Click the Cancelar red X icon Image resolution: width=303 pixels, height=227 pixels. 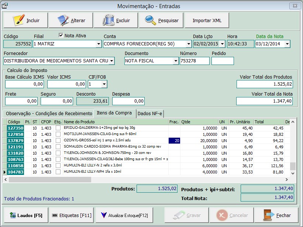pyautogui.click(x=222, y=215)
